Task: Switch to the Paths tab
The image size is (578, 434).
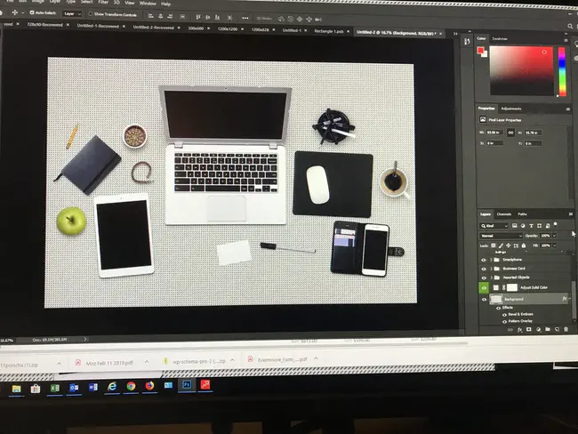Action: [522, 214]
